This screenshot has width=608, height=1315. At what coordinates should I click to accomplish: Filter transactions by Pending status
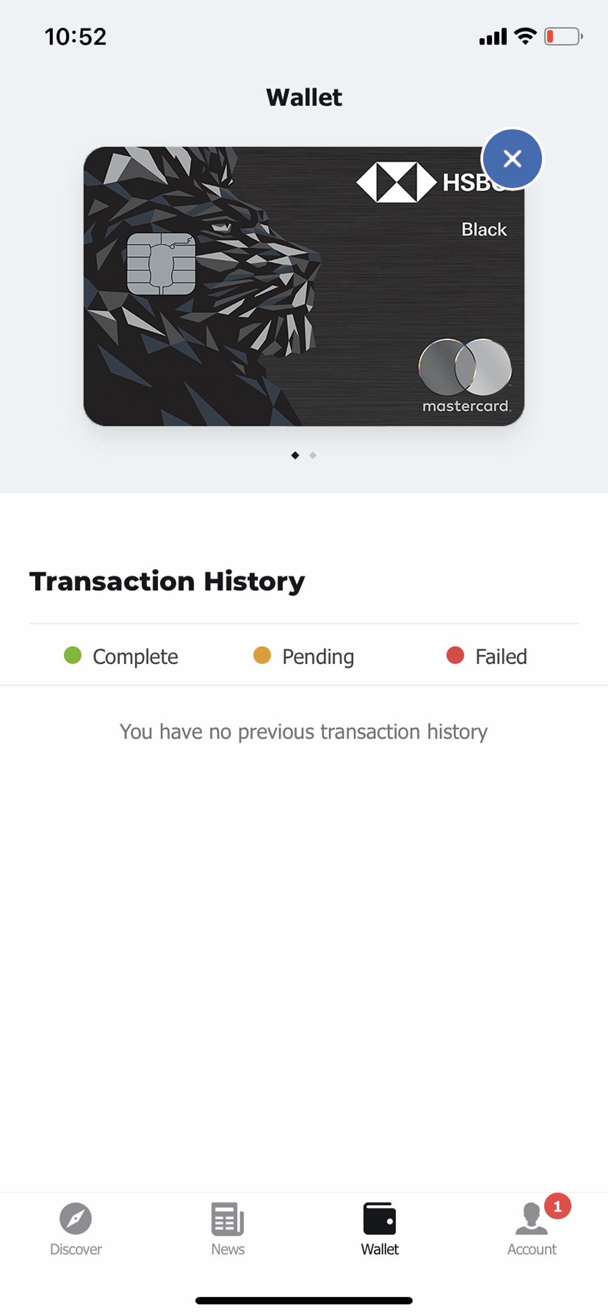pos(303,656)
